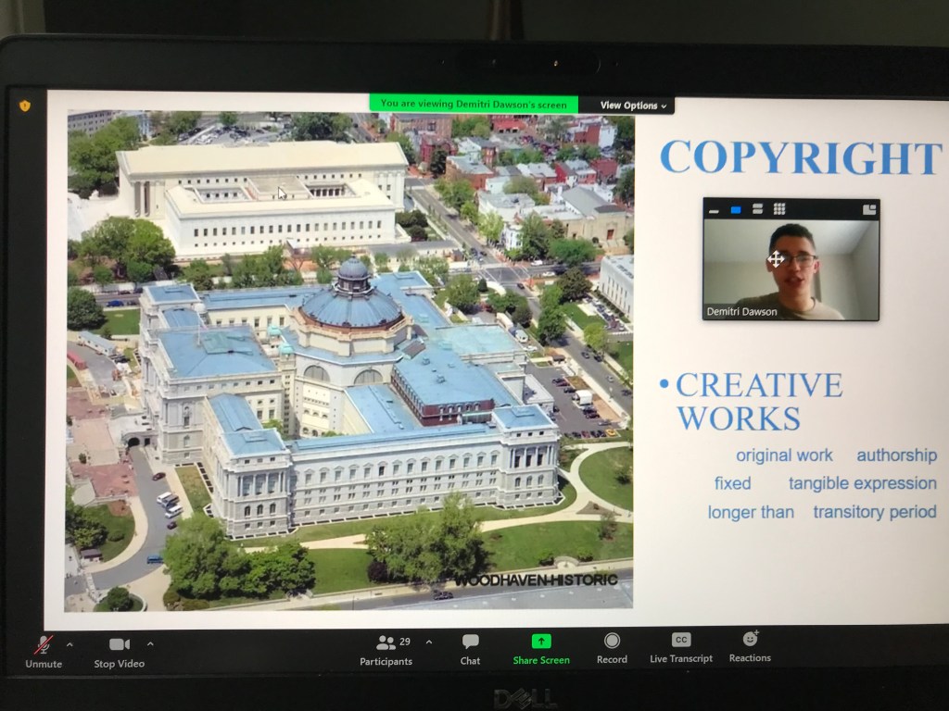Screen dimensions: 949x711
Task: Expand audio options arrow beside Unmute
Action: tap(70, 642)
